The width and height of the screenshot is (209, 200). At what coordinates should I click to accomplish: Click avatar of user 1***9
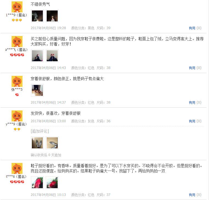tap(17, 7)
